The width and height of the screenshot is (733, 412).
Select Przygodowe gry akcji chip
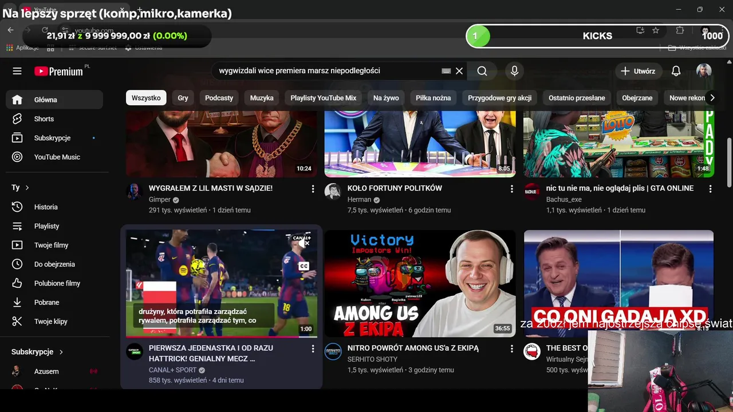point(499,98)
